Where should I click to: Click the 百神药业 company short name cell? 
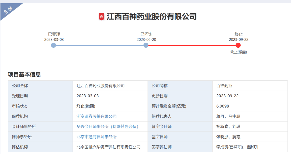coord(224,86)
